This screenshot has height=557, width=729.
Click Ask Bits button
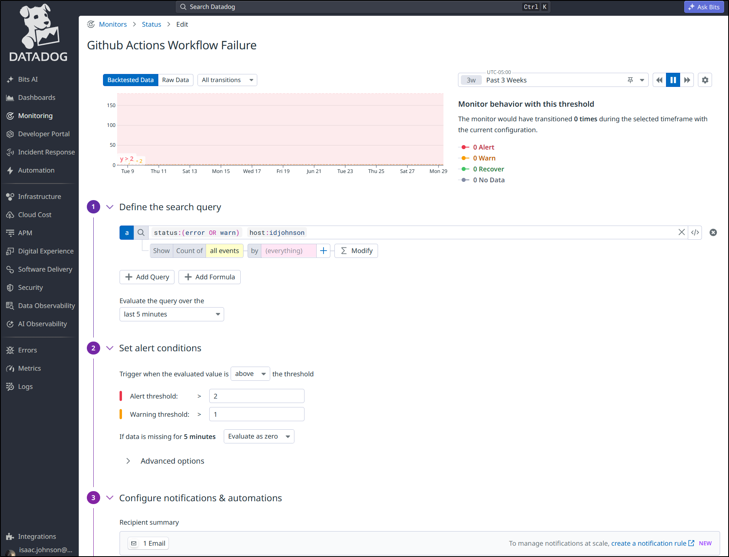pos(704,7)
